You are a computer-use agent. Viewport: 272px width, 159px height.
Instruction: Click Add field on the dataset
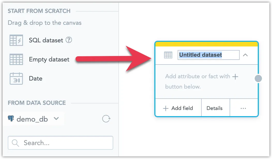point(178,108)
